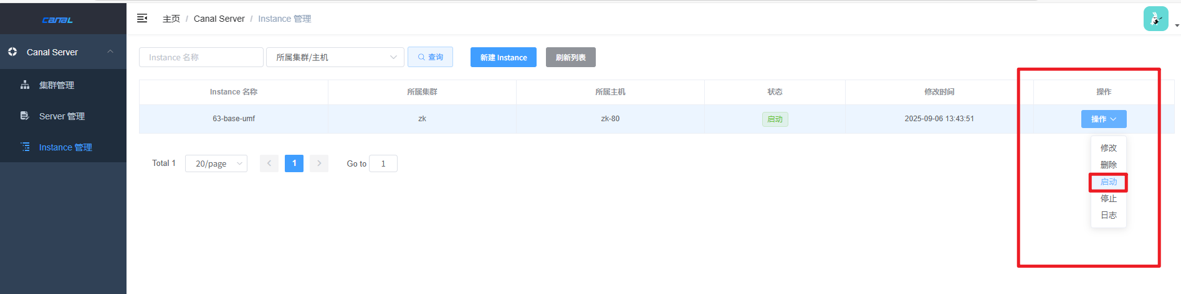Click the 状态 column header

775,92
